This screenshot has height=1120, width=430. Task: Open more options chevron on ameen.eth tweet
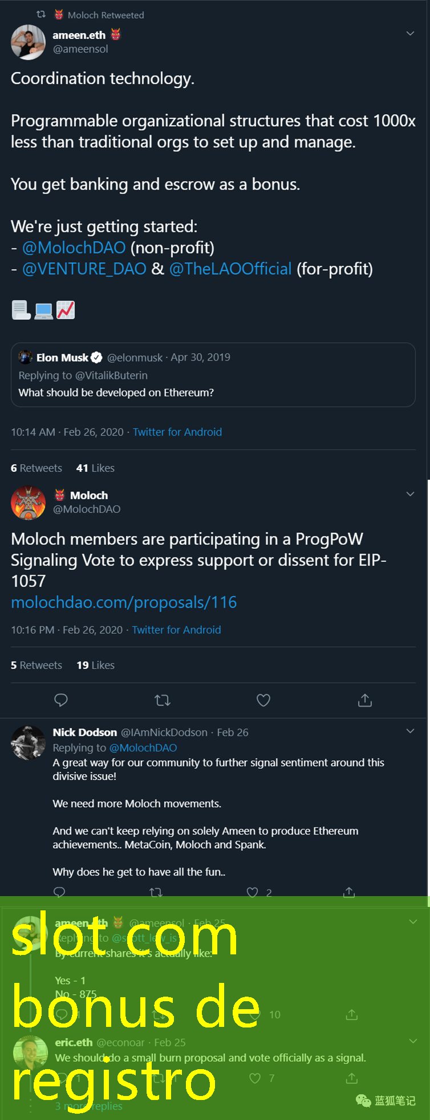[x=410, y=34]
